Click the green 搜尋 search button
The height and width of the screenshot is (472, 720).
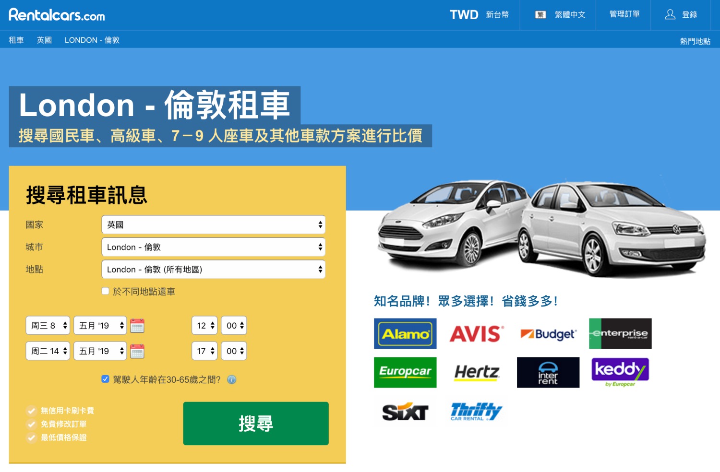tap(256, 424)
